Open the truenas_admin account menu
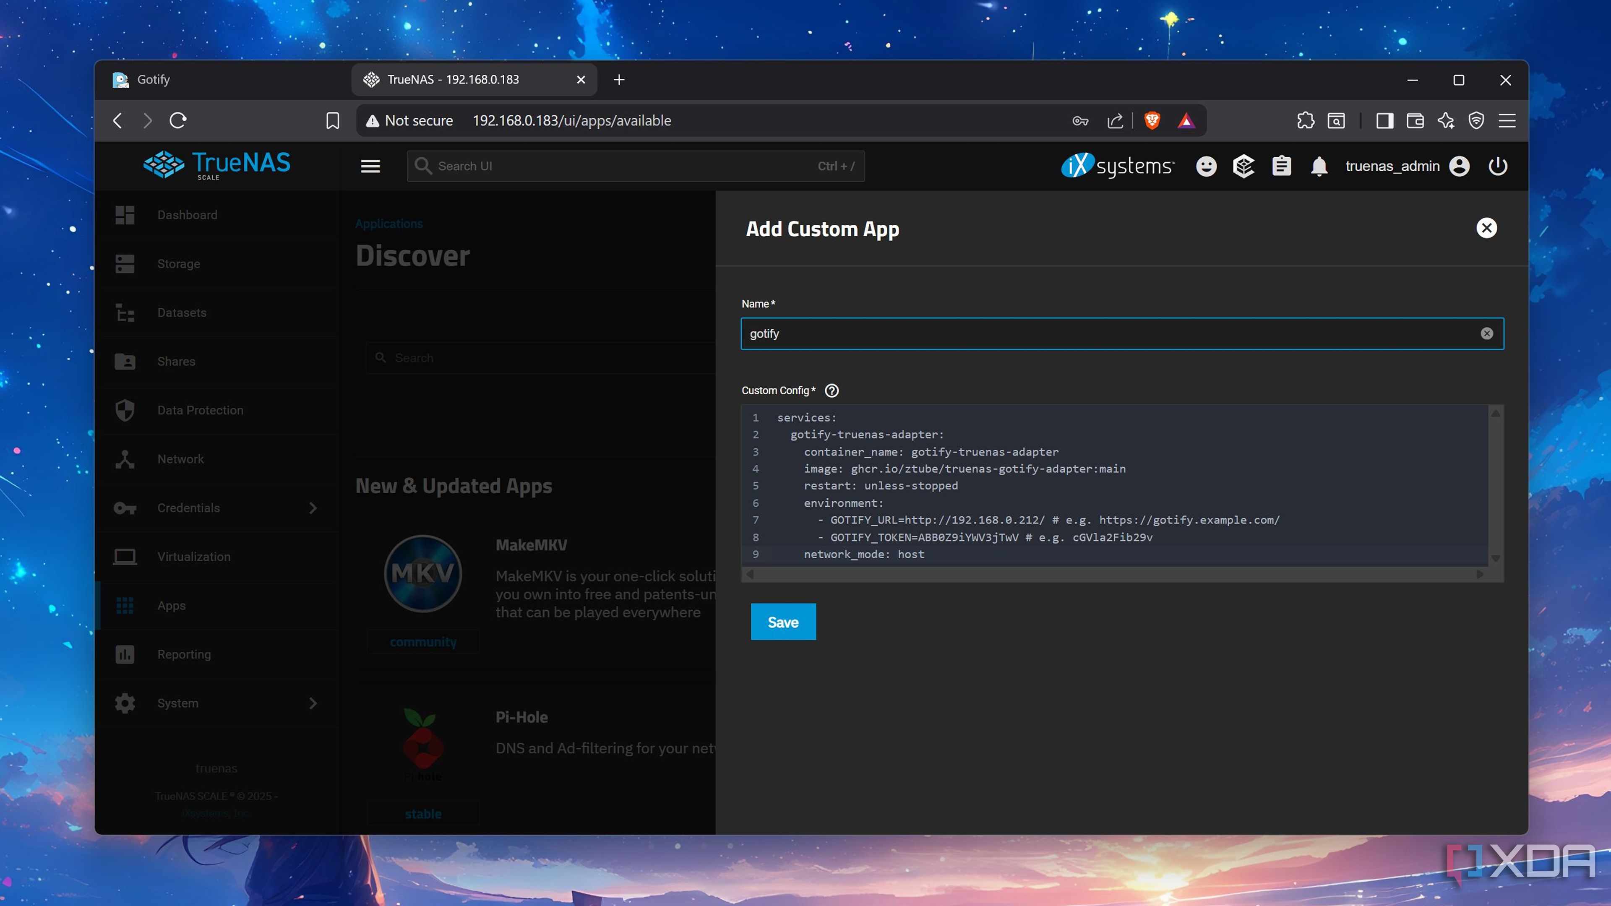Viewport: 1611px width, 906px height. pos(1407,167)
